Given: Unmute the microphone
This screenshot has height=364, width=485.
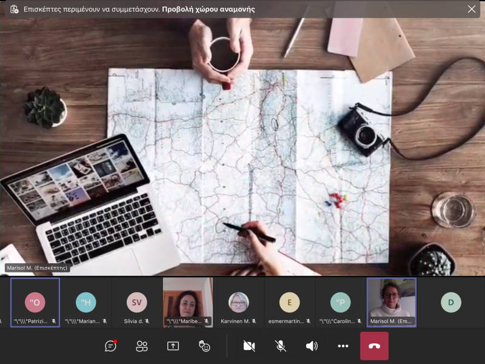Looking at the screenshot, I should pyautogui.click(x=280, y=346).
